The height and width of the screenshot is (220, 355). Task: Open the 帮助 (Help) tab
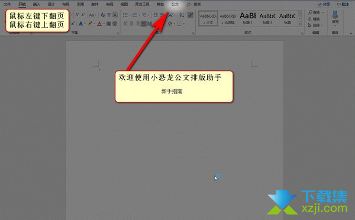[160, 4]
